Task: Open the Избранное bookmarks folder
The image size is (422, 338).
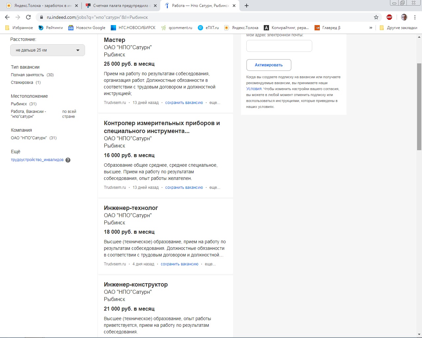Action: point(19,28)
